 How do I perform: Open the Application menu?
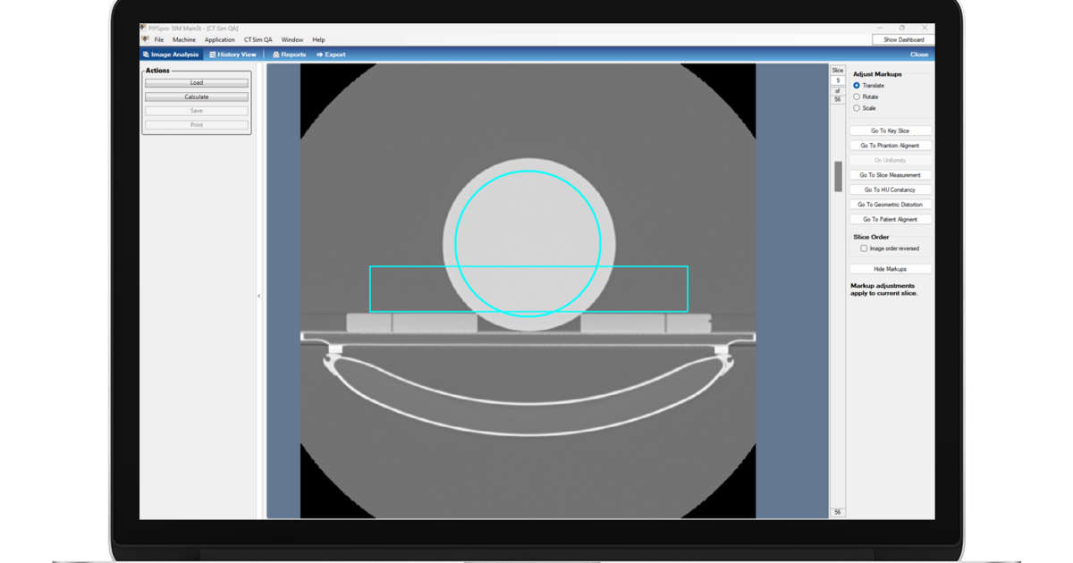pos(219,39)
